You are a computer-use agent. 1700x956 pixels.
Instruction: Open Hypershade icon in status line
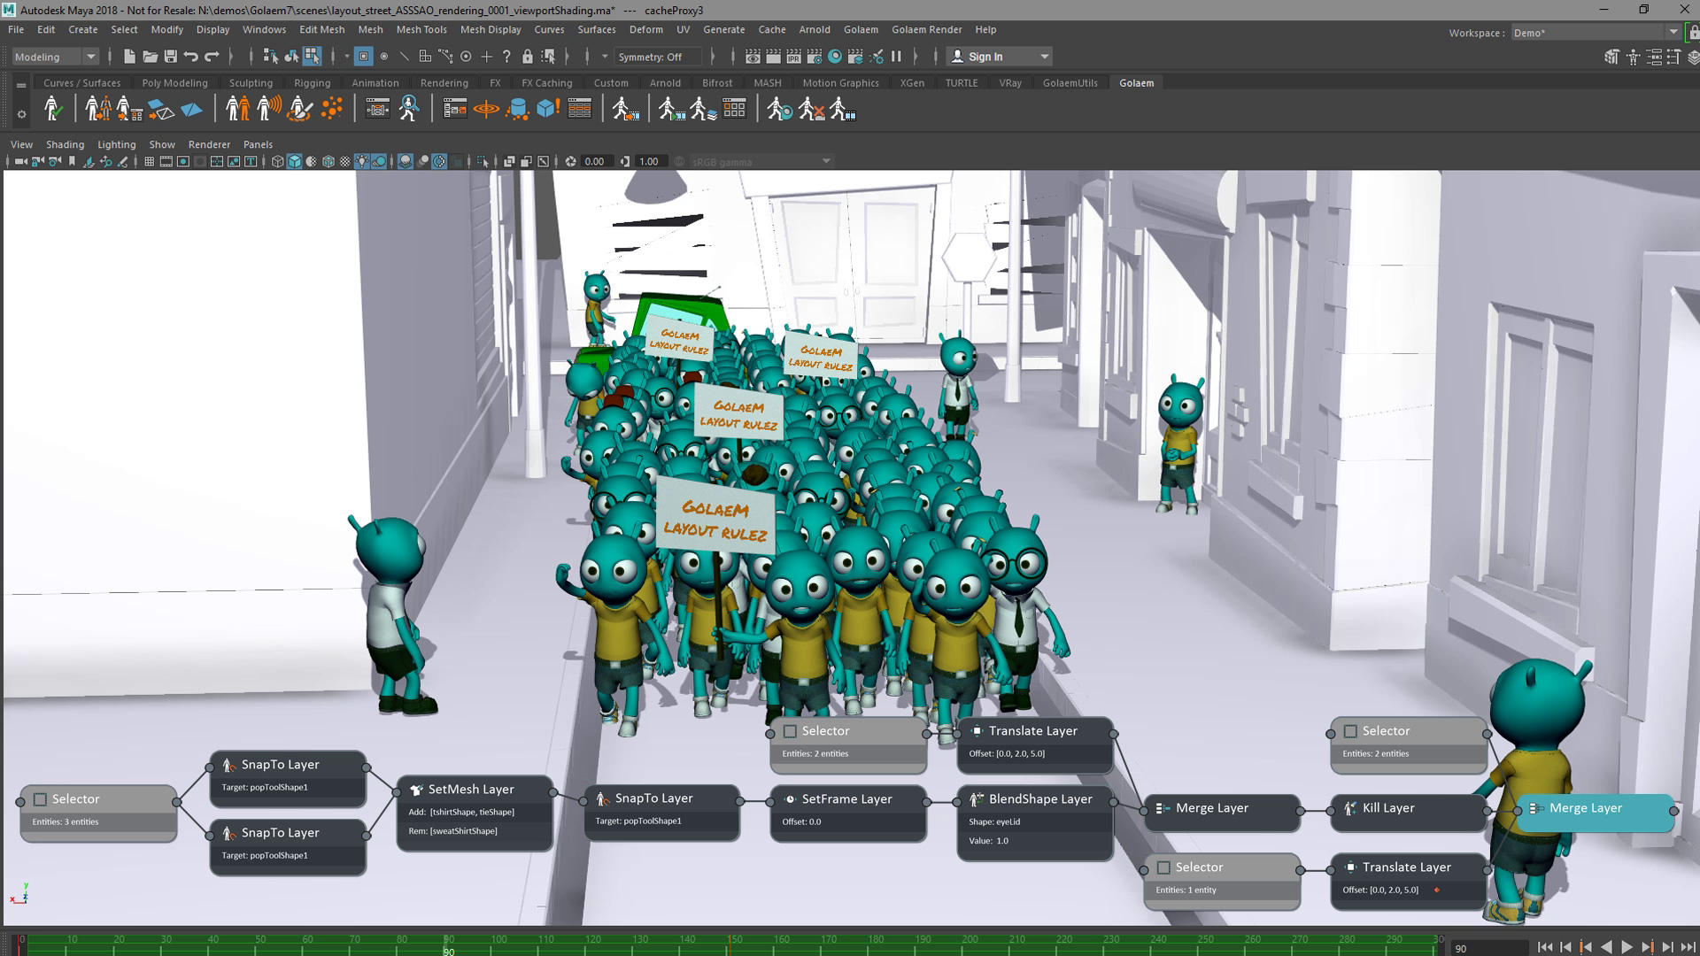point(835,57)
